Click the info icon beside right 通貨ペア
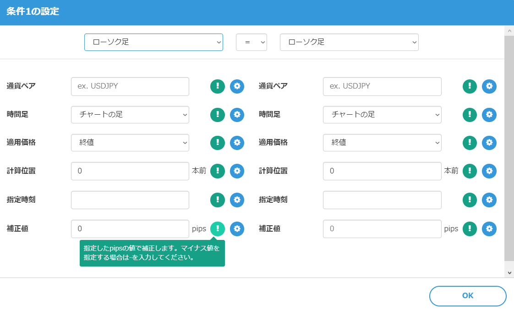The width and height of the screenshot is (514, 317). (x=469, y=86)
